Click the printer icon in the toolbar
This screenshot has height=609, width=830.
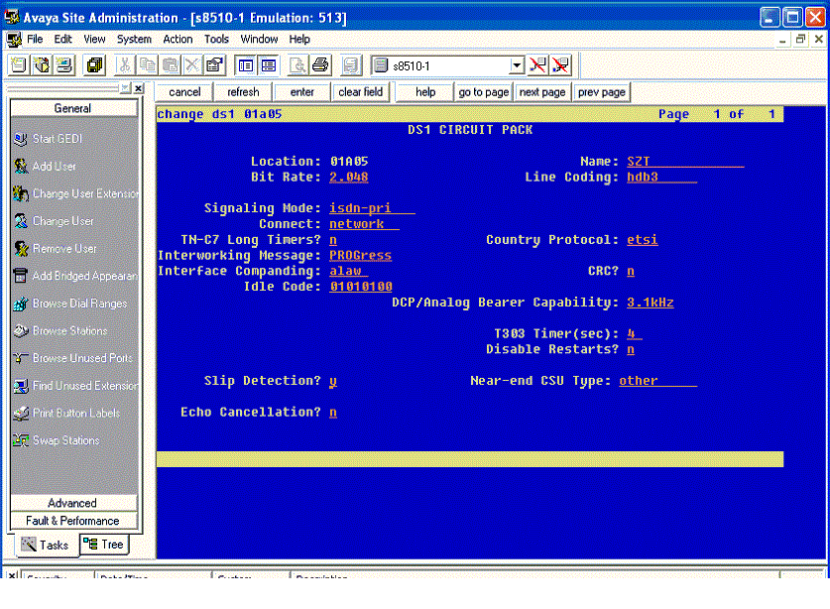pyautogui.click(x=320, y=65)
